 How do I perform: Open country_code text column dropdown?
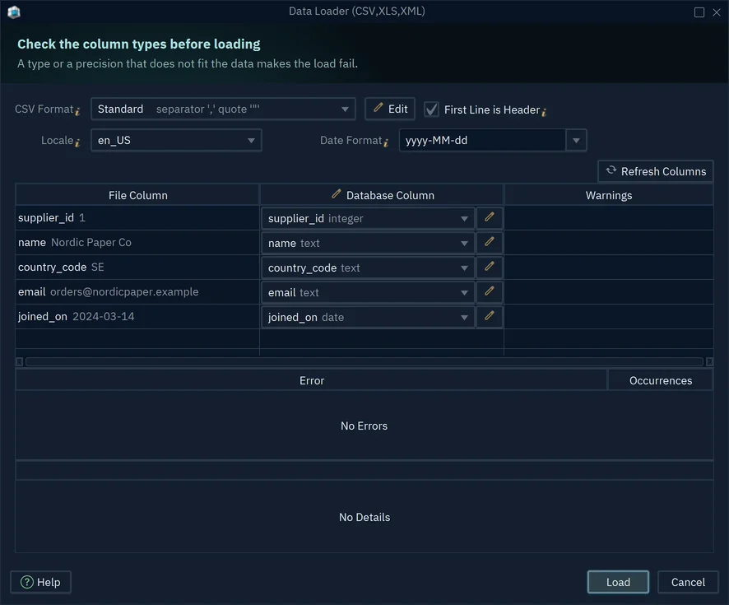(x=368, y=268)
